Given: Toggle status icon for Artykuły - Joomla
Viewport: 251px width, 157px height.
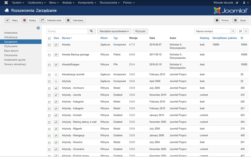Looking at the screenshot, I should click(56, 95).
